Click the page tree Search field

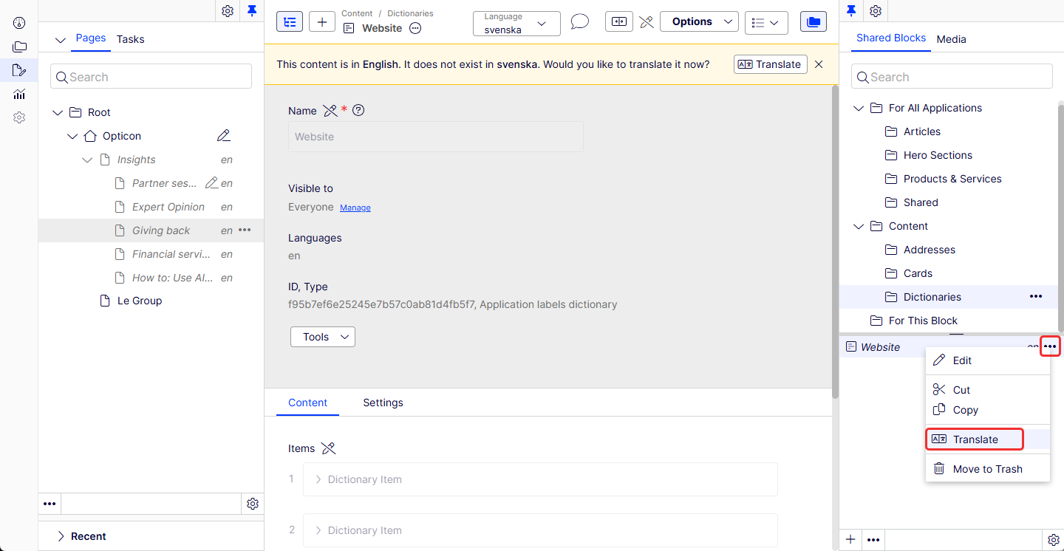click(151, 76)
